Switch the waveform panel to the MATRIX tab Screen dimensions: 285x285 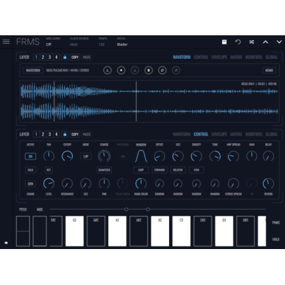[x=236, y=57]
